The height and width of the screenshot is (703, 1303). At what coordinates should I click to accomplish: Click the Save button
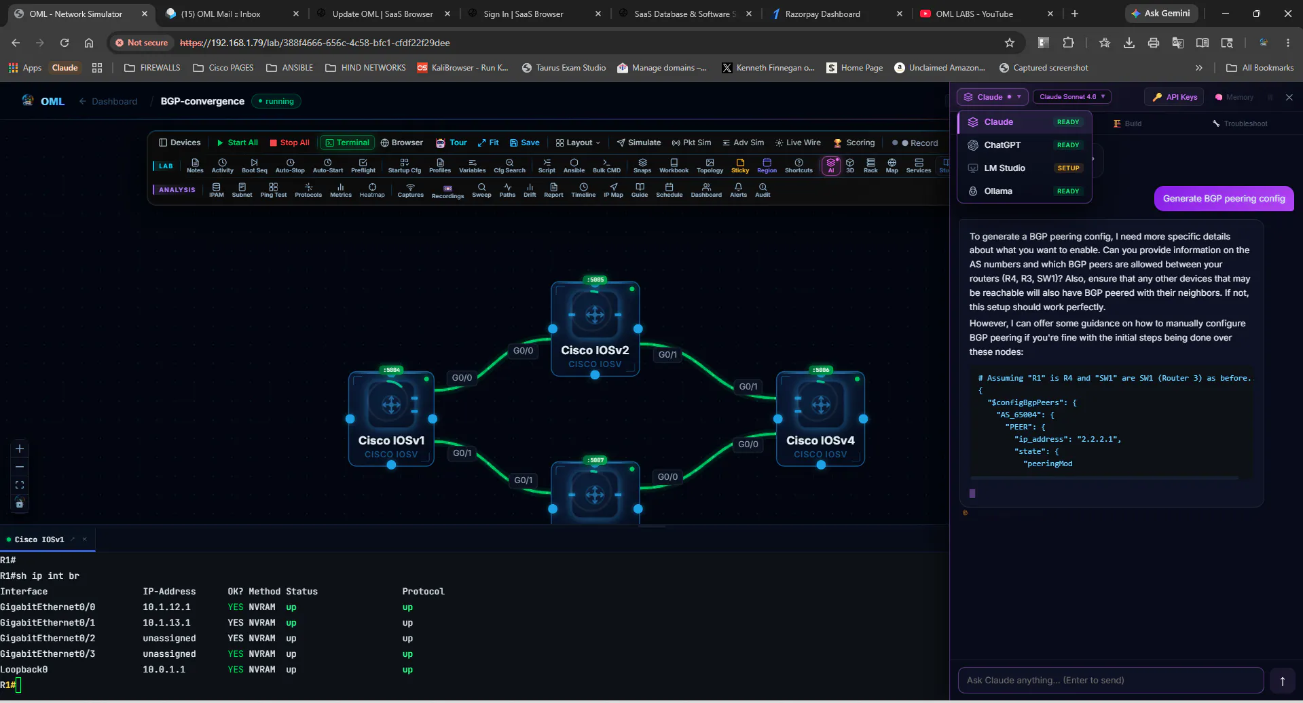(524, 142)
